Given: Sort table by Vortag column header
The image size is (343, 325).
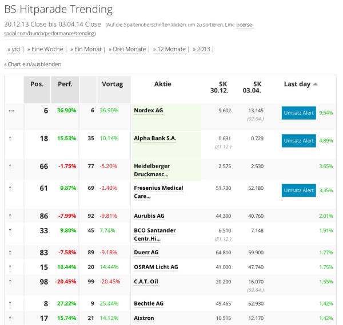Looking at the screenshot, I should point(112,84).
